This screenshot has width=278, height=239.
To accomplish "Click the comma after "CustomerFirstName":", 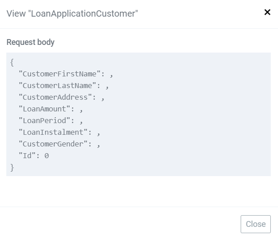I will [112, 76].
